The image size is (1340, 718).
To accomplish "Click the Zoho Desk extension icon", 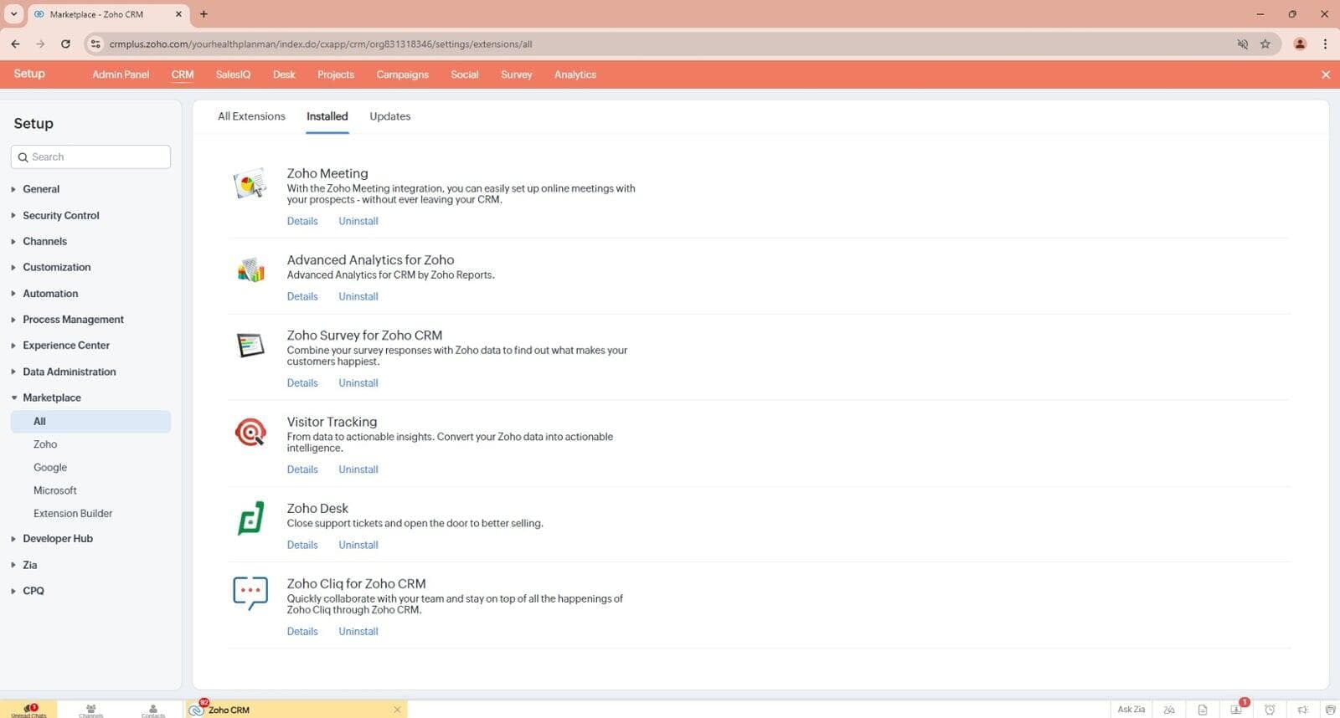I will pos(250,518).
